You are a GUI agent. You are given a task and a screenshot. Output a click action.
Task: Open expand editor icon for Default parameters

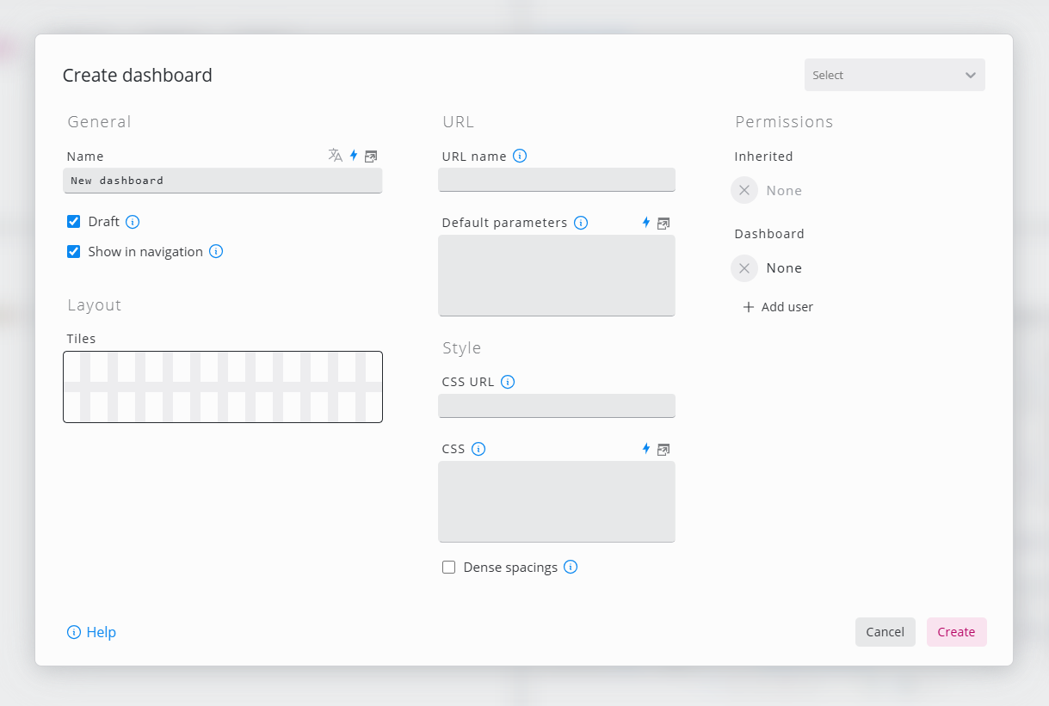[x=663, y=224]
